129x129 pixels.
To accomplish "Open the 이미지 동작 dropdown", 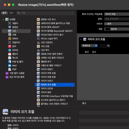I will click(116, 24).
